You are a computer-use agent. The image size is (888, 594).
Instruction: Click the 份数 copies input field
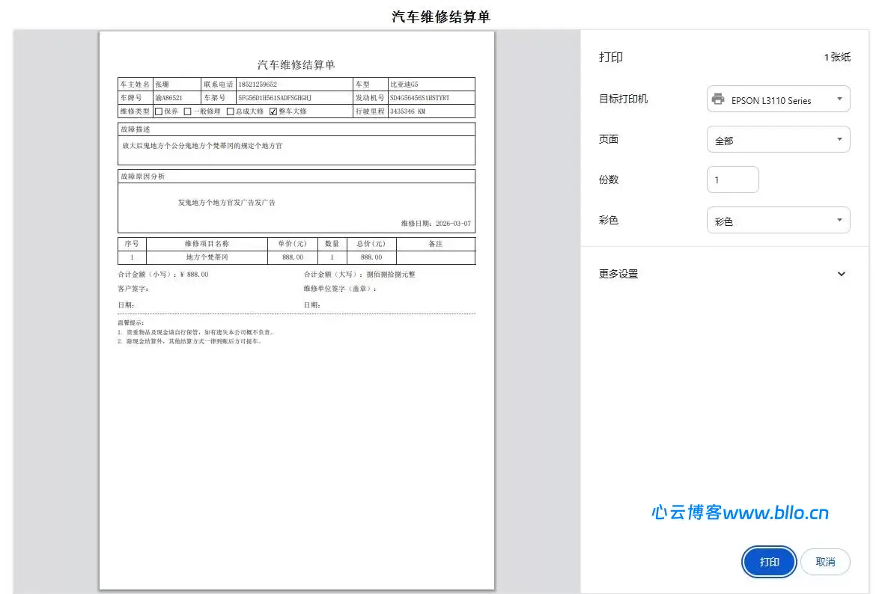click(732, 180)
